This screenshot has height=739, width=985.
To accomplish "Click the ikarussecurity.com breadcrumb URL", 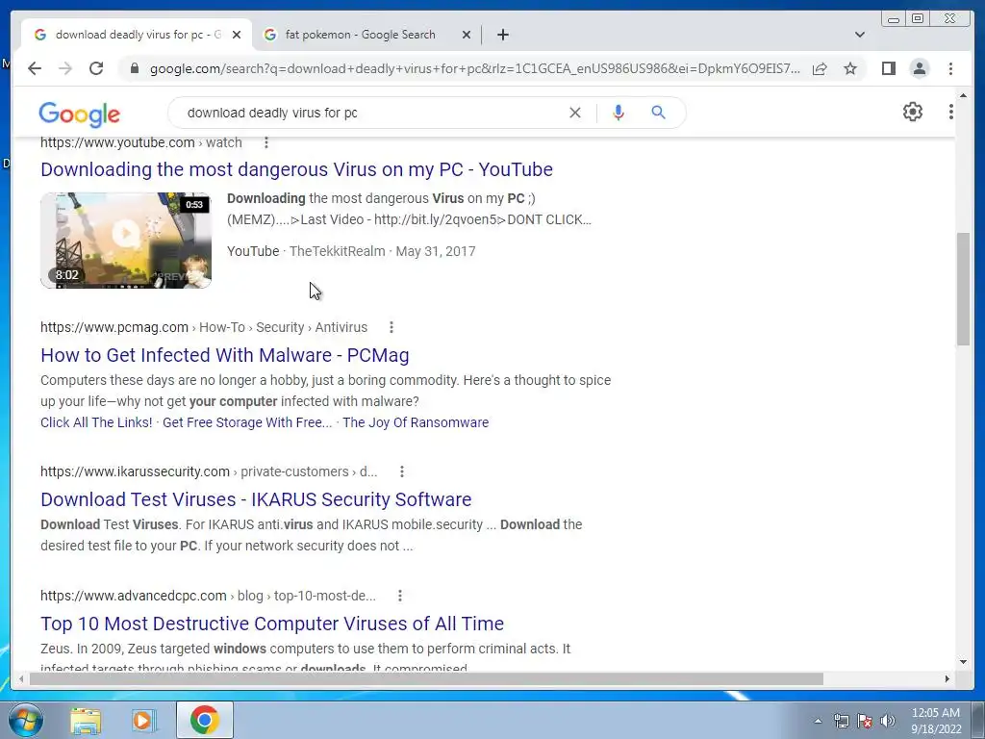I will 209,471.
